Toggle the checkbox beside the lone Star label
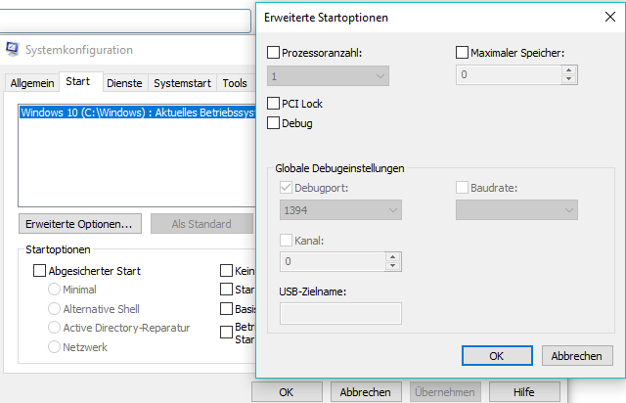This screenshot has width=626, height=403. 226,289
